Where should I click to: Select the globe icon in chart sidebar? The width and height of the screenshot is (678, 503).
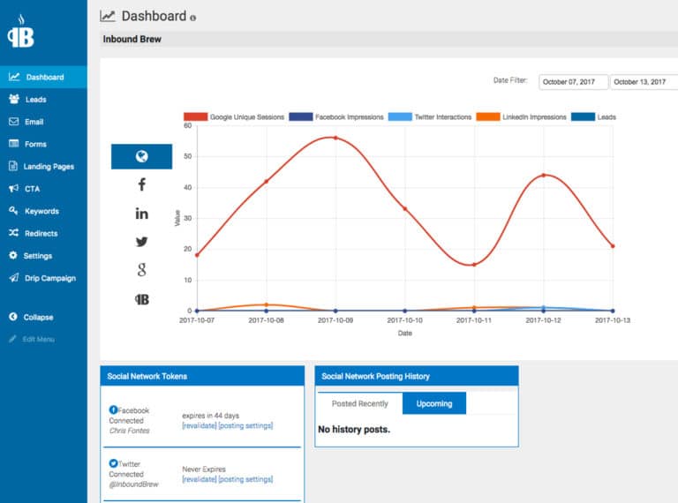141,156
